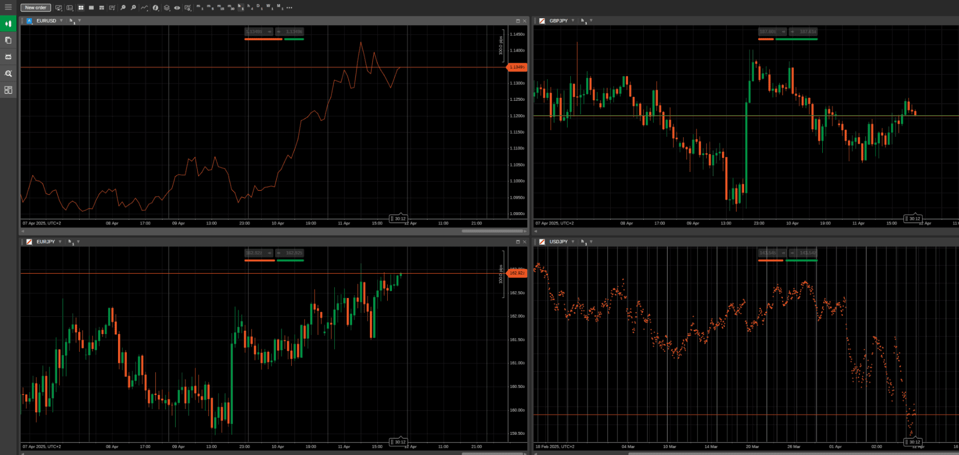This screenshot has height=455, width=959.
Task: Click the EURUSD quick sell price button
Action: [259, 32]
